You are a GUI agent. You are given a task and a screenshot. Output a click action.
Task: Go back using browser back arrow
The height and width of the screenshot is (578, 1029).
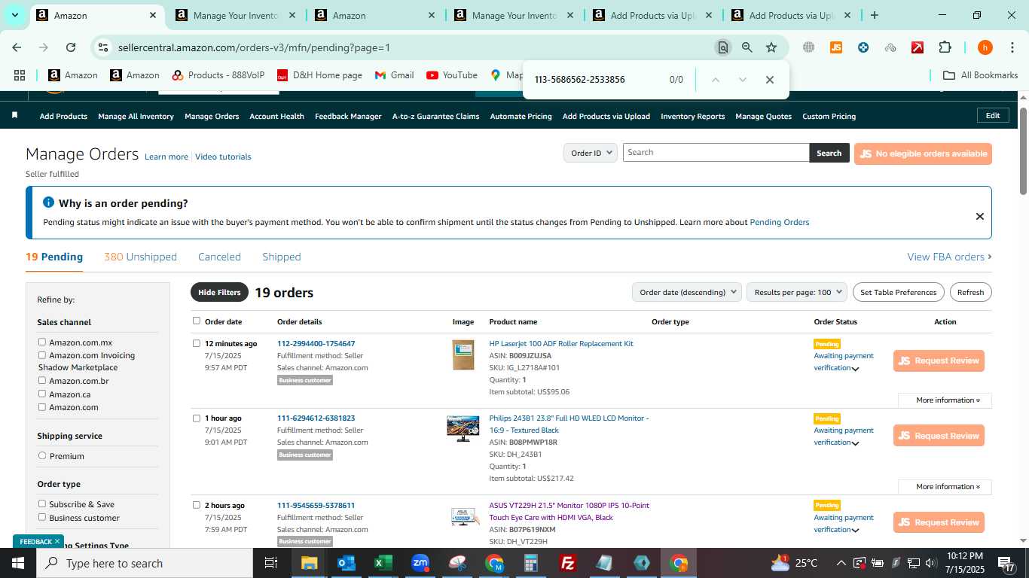click(x=17, y=47)
